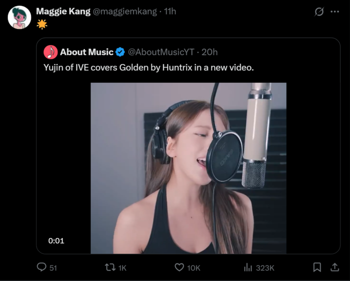
Task: Click the blue verified badge
Action: pyautogui.click(x=120, y=52)
